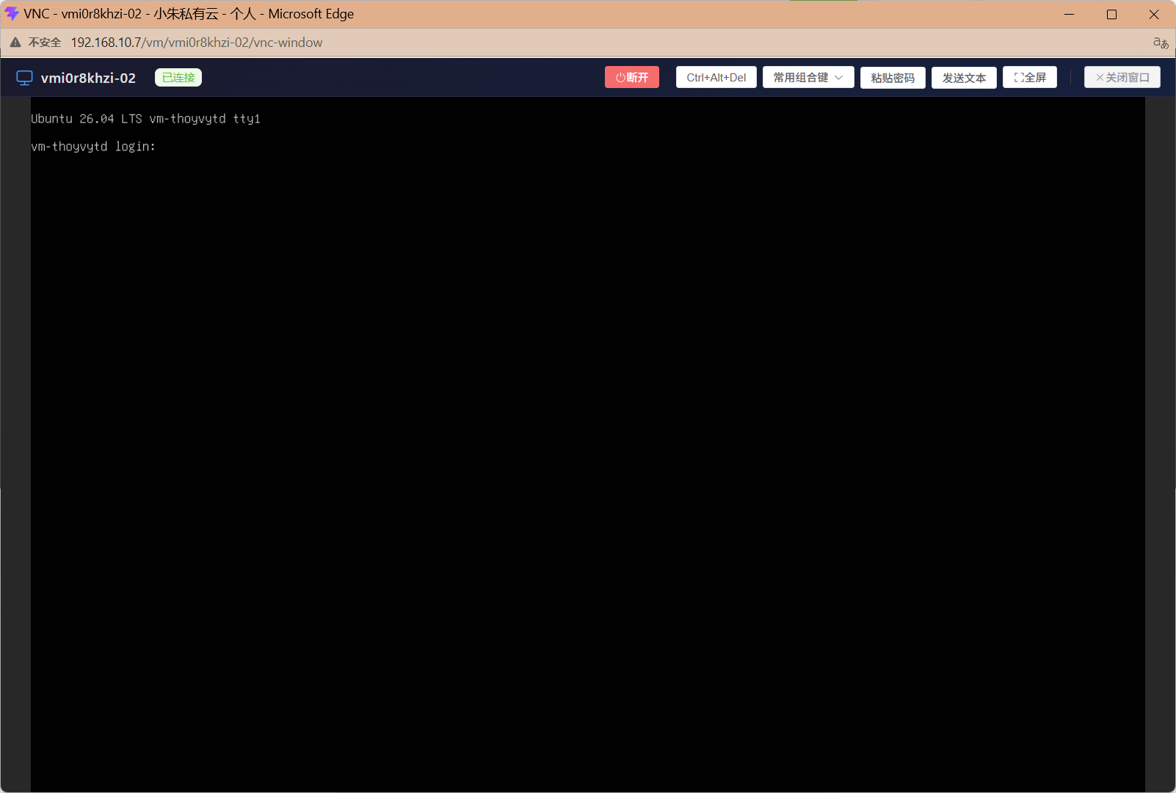The width and height of the screenshot is (1176, 793).
Task: Click the translate icon in address bar
Action: coord(1160,43)
